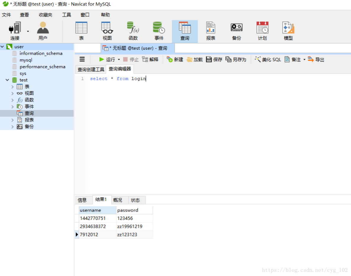
Task: Open the 视图 (View) toolbar icon
Action: point(107,31)
